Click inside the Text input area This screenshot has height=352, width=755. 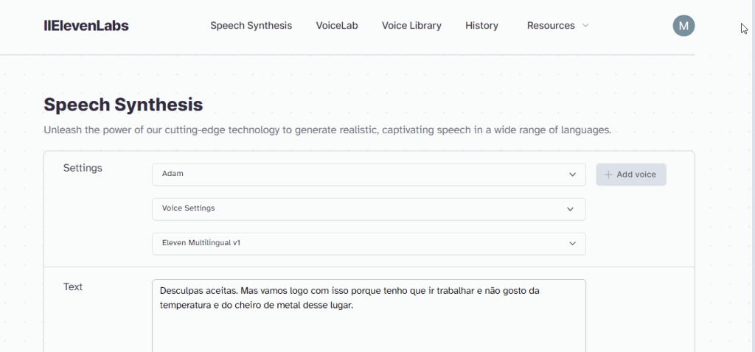coord(368,324)
